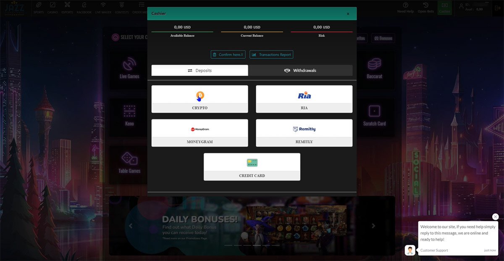Open the Live Wager section
Screen dimensions: 504x261
103,8
